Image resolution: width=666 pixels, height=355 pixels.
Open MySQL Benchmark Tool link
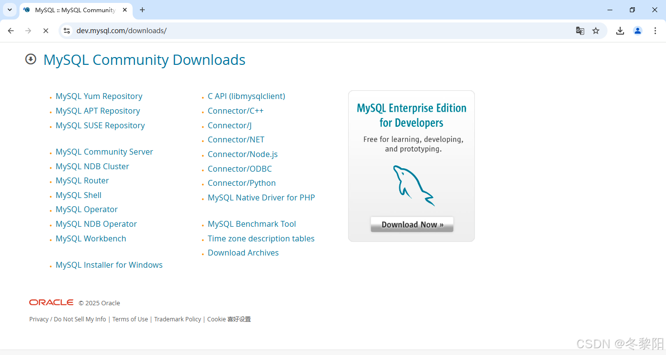tap(252, 224)
